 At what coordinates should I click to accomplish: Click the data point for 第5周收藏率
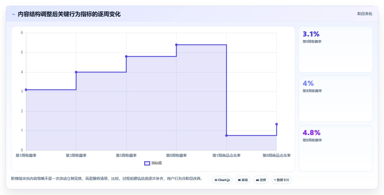click(126, 56)
